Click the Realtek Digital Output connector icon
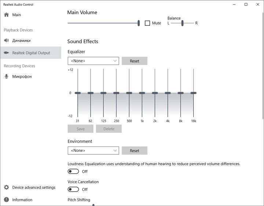 point(6,53)
